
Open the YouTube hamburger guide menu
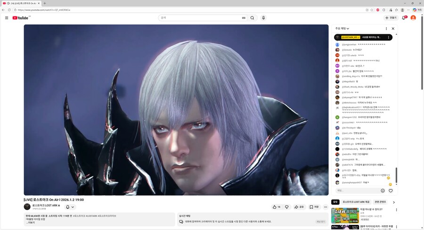pos(7,18)
